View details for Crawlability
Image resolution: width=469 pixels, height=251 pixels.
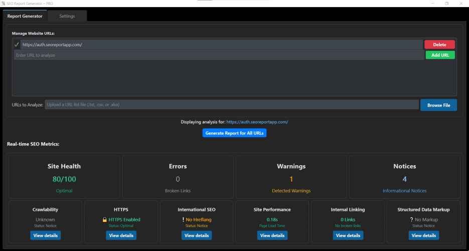click(x=46, y=235)
